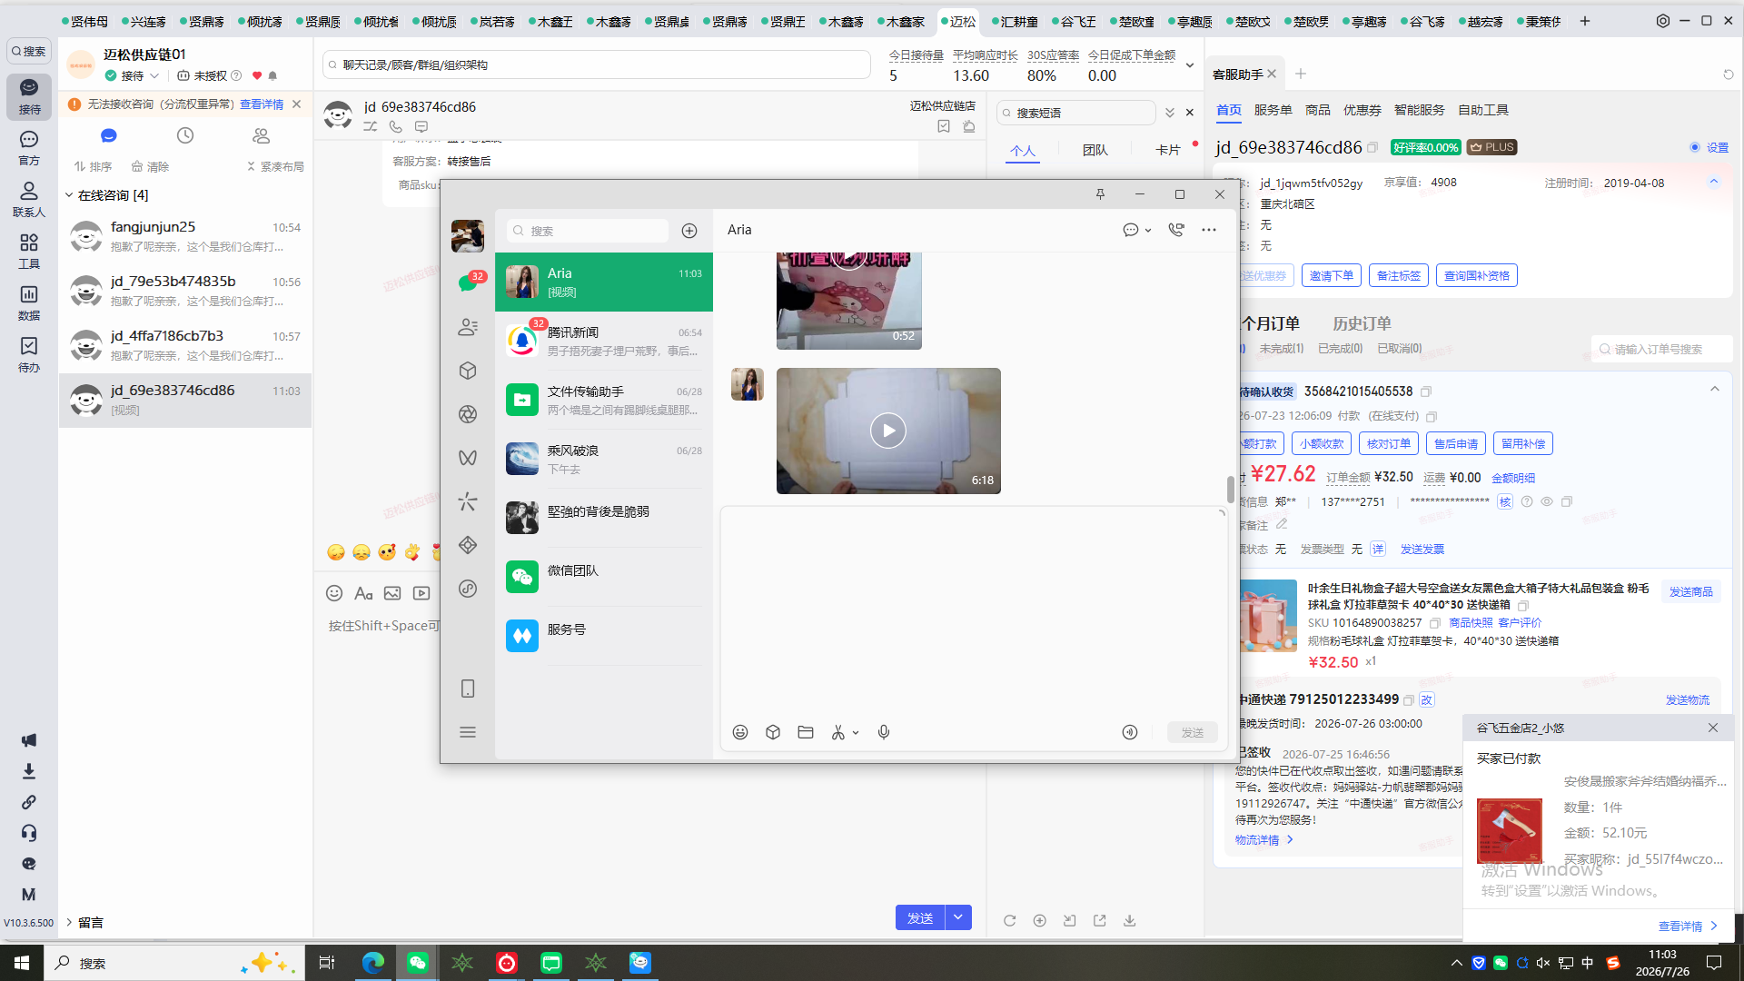Open the WeChat app in the Windows taskbar
The image size is (1744, 981).
pos(418,963)
